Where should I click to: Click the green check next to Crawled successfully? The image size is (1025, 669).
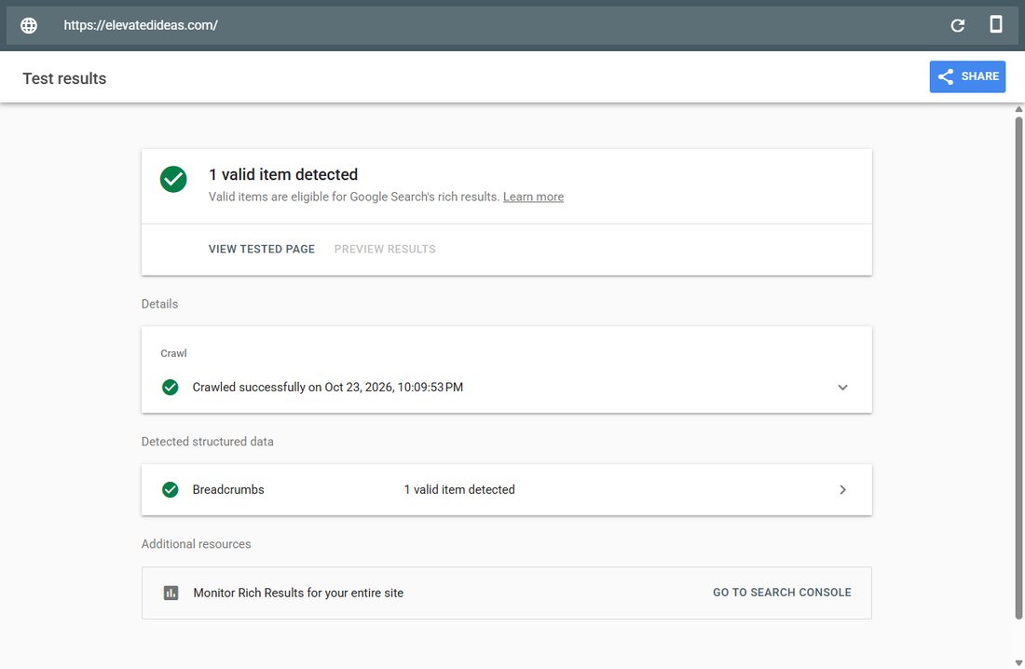[170, 387]
